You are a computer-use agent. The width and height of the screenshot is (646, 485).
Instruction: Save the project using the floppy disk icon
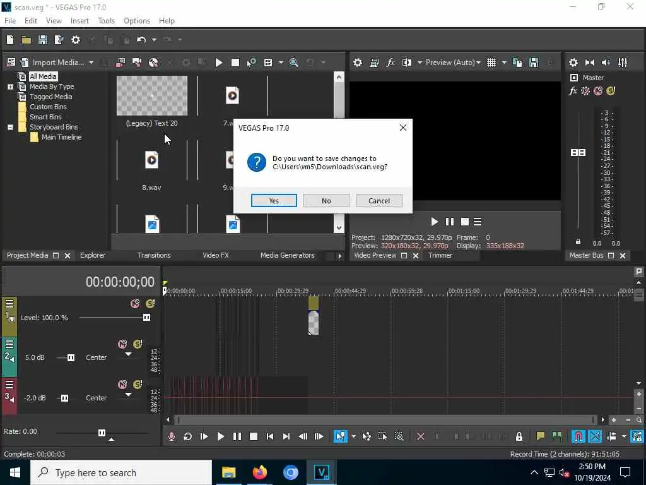pos(43,40)
